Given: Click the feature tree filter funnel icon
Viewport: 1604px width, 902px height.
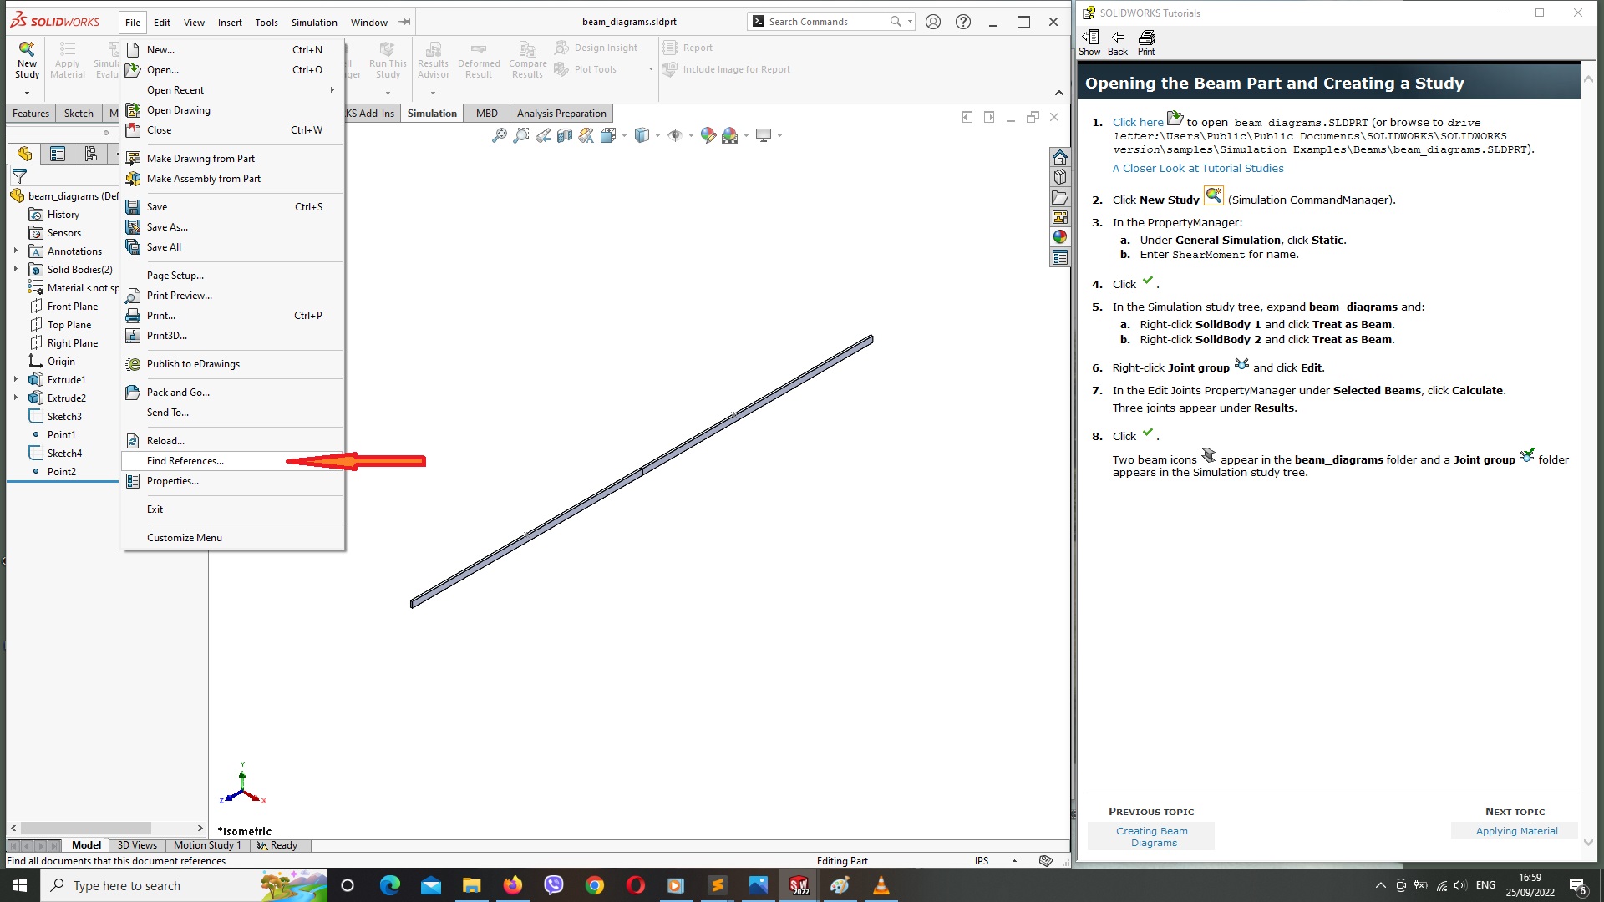Looking at the screenshot, I should click(19, 175).
